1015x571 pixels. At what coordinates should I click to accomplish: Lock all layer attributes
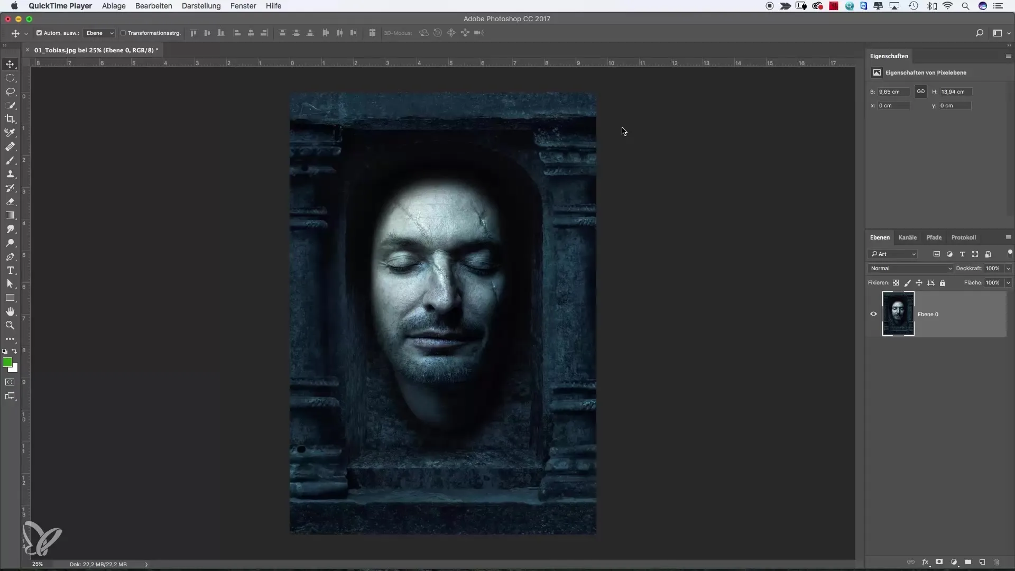click(943, 283)
